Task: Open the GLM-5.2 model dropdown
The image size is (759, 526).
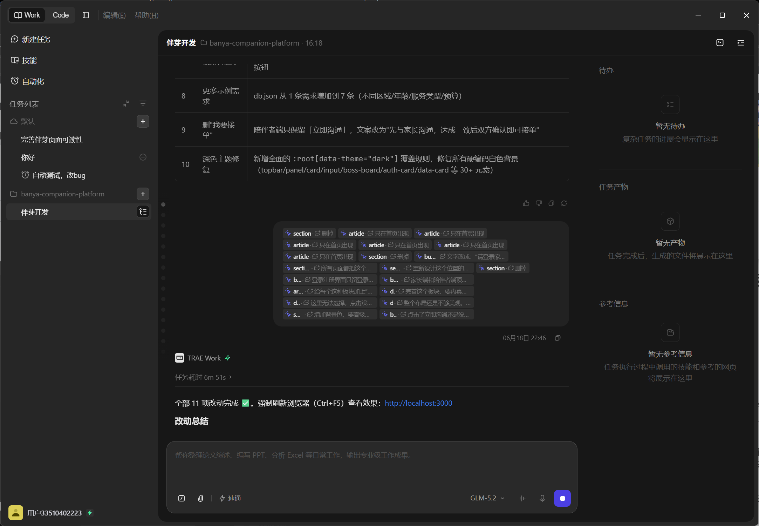Action: [x=487, y=498]
